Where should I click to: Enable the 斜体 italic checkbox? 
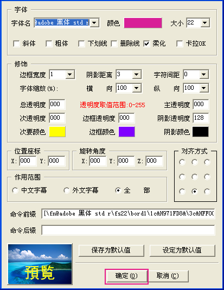[16, 44]
